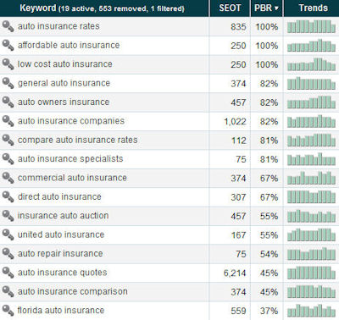This screenshot has height=320, width=339.
Task: Select compare auto insurance rates keyword
Action: 78,140
